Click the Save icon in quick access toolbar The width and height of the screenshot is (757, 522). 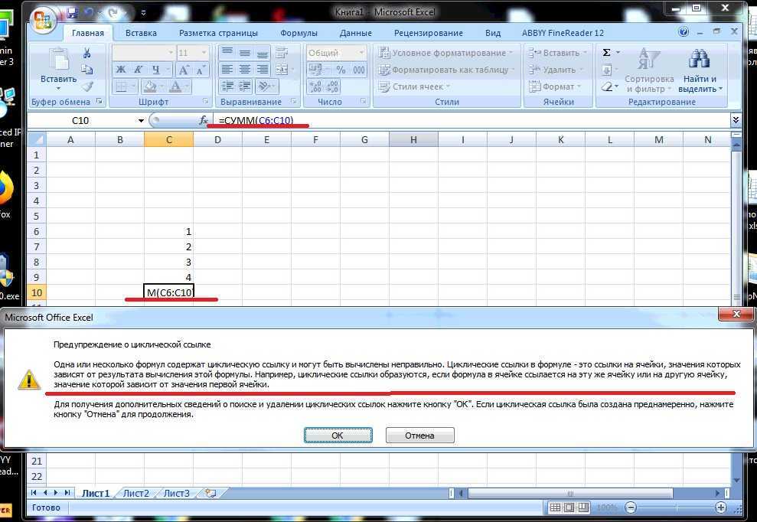73,12
